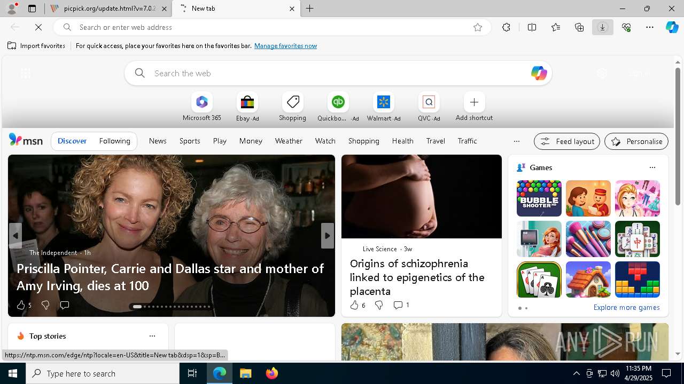684x384 pixels.
Task: Open the Sports category
Action: (190, 141)
